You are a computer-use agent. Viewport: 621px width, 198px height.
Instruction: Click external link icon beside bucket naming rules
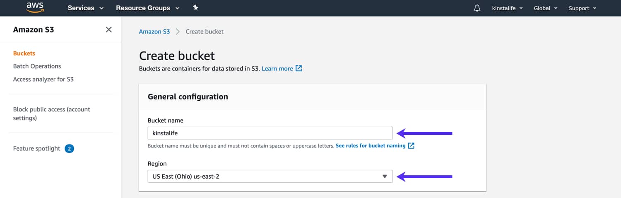coord(411,146)
